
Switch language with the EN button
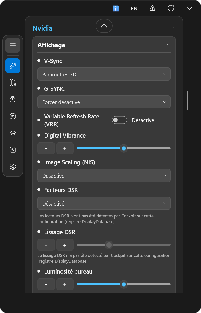coord(134,8)
